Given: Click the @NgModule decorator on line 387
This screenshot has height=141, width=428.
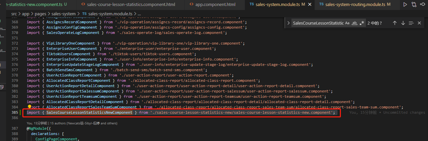Looking at the screenshot, I should pyautogui.click(x=36, y=128).
